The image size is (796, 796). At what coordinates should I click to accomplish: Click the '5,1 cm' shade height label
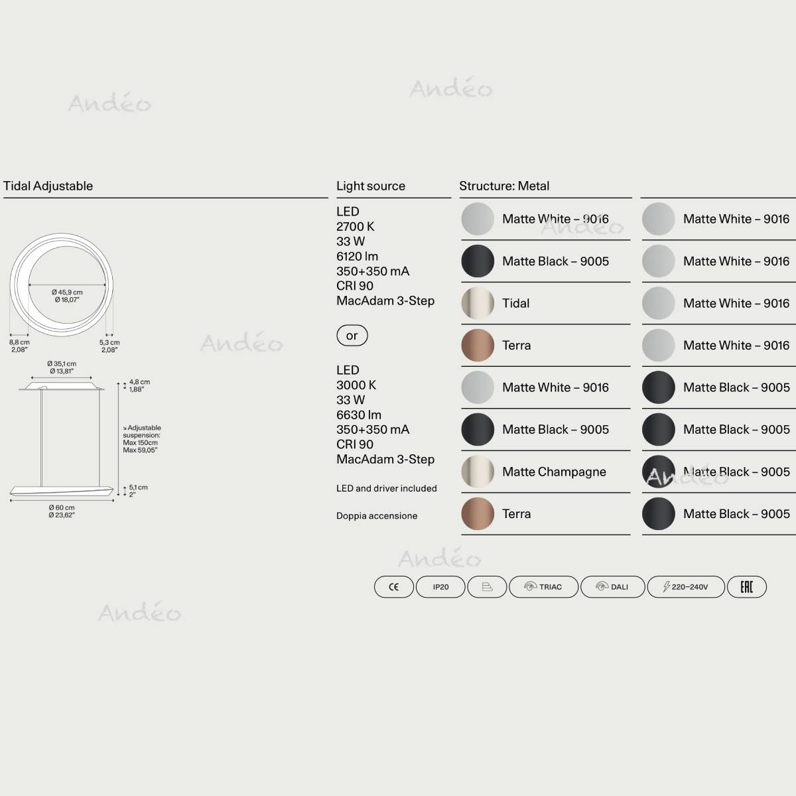[139, 487]
